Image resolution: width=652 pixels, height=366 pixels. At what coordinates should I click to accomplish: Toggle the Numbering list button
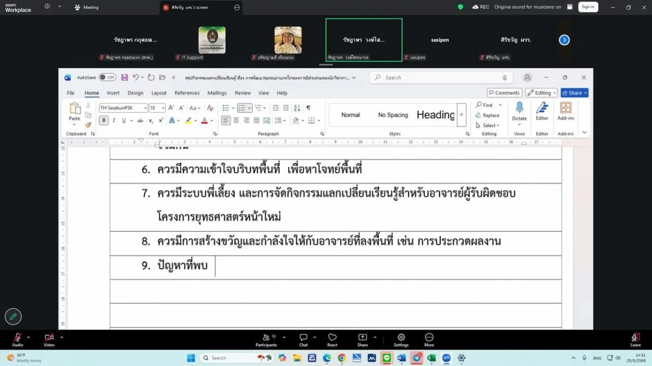[242, 108]
